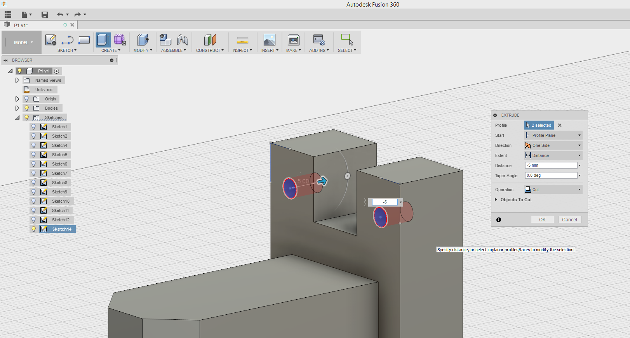This screenshot has height=338, width=630.
Task: Select the Construct offset plane icon
Action: coord(210,40)
